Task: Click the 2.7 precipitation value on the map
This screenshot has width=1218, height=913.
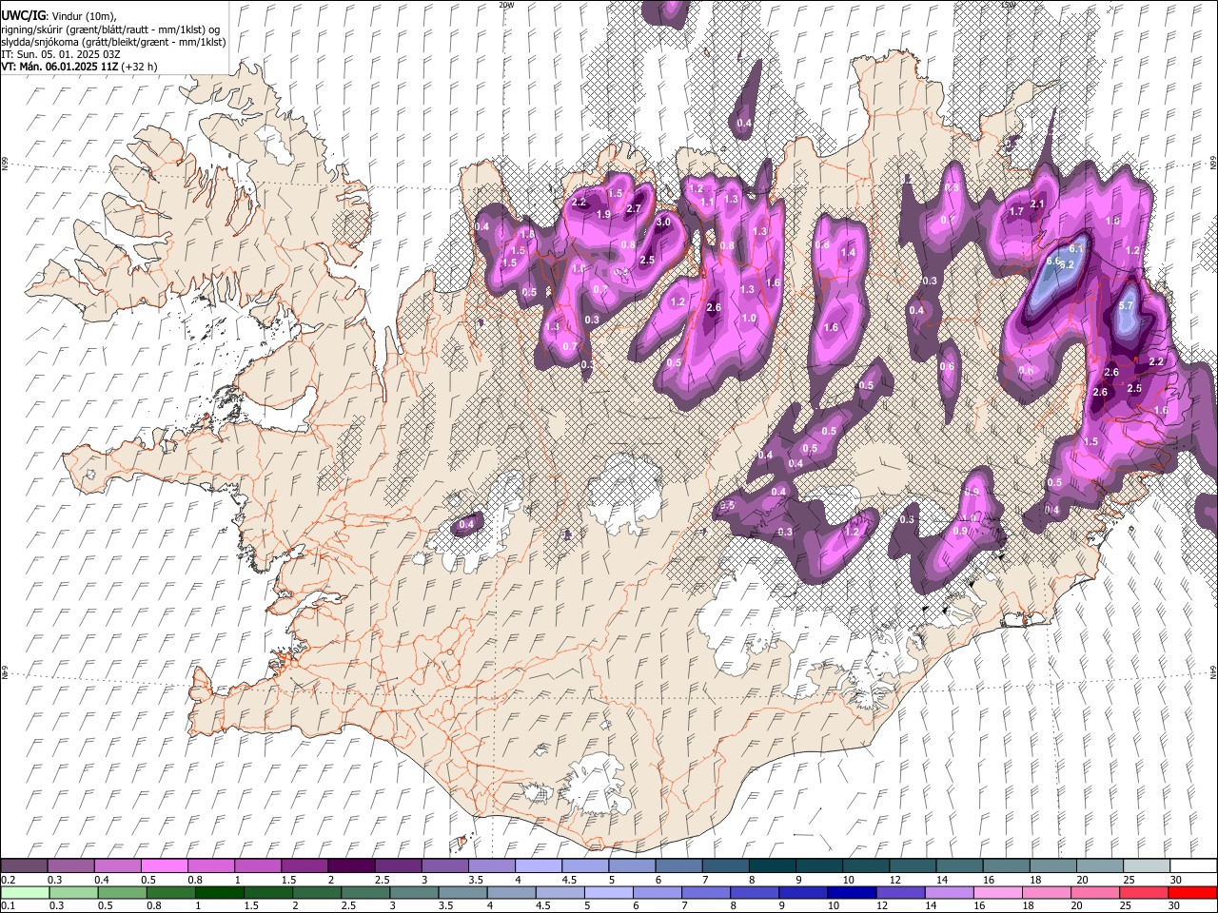Action: coord(635,208)
